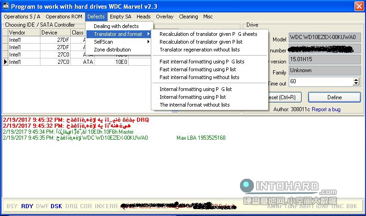
Task: Open the Report a bug link
Action: point(326,109)
